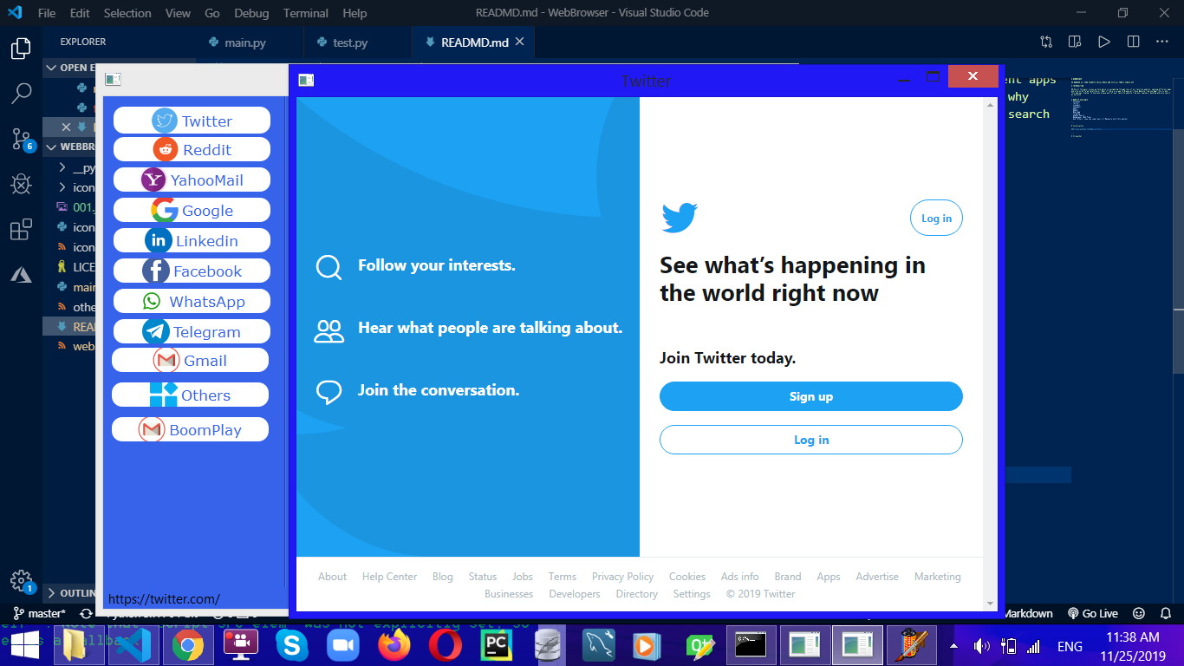Click the small rounded Log in button beside the bird logo
This screenshot has width=1184, height=666.
(936, 218)
